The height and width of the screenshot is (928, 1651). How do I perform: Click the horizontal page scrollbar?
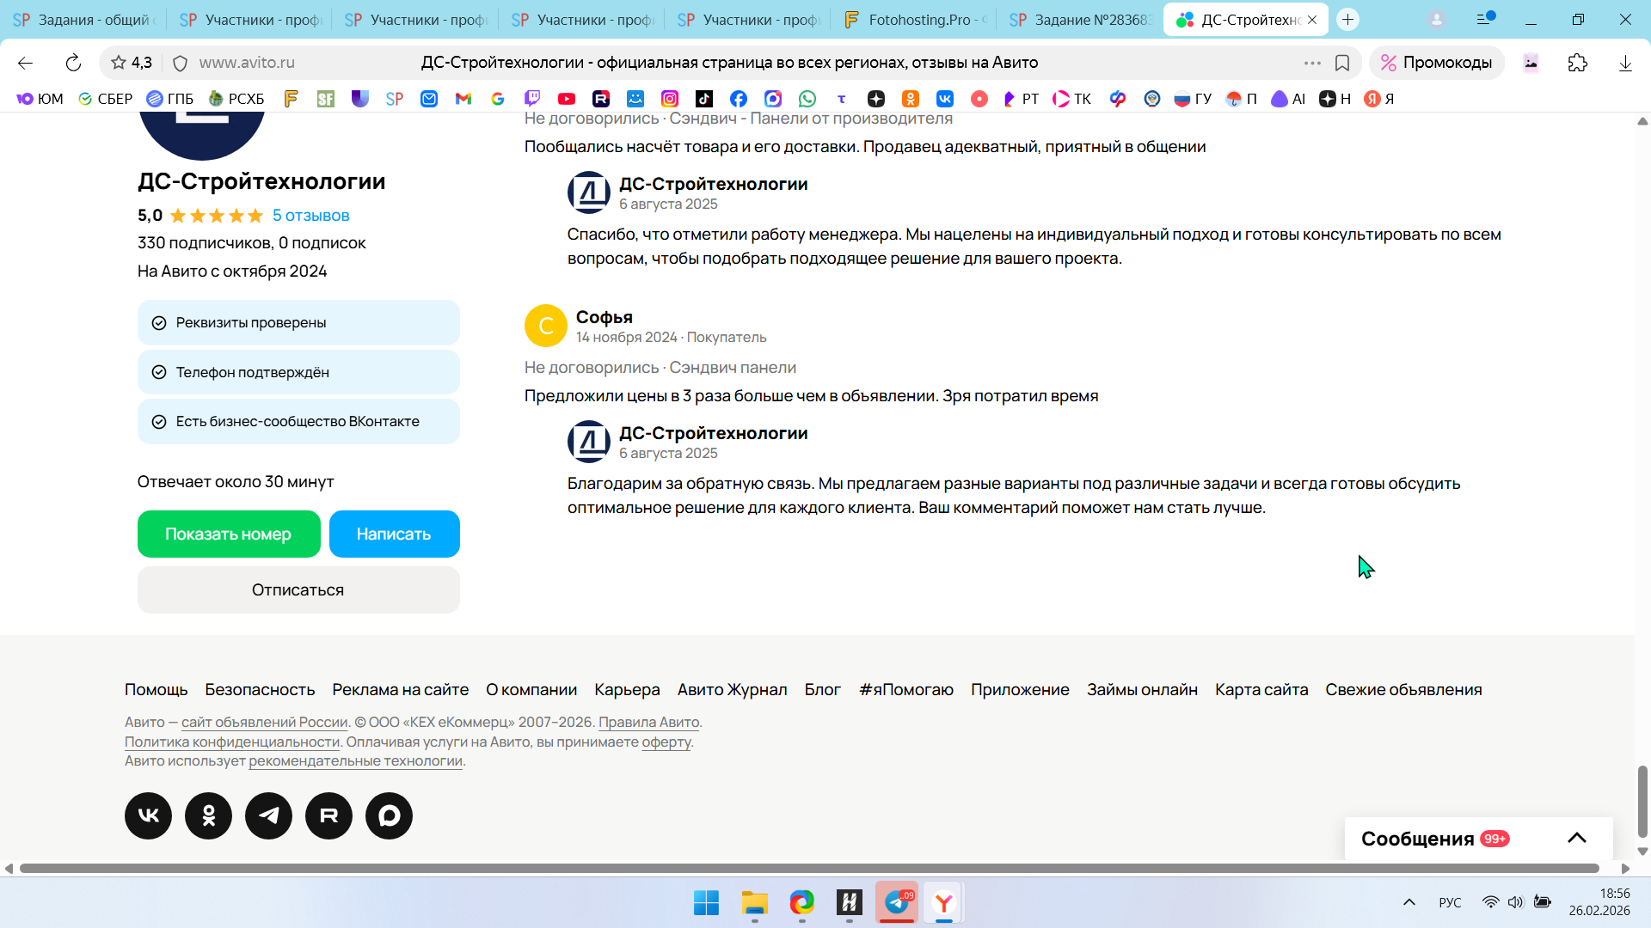tap(808, 869)
